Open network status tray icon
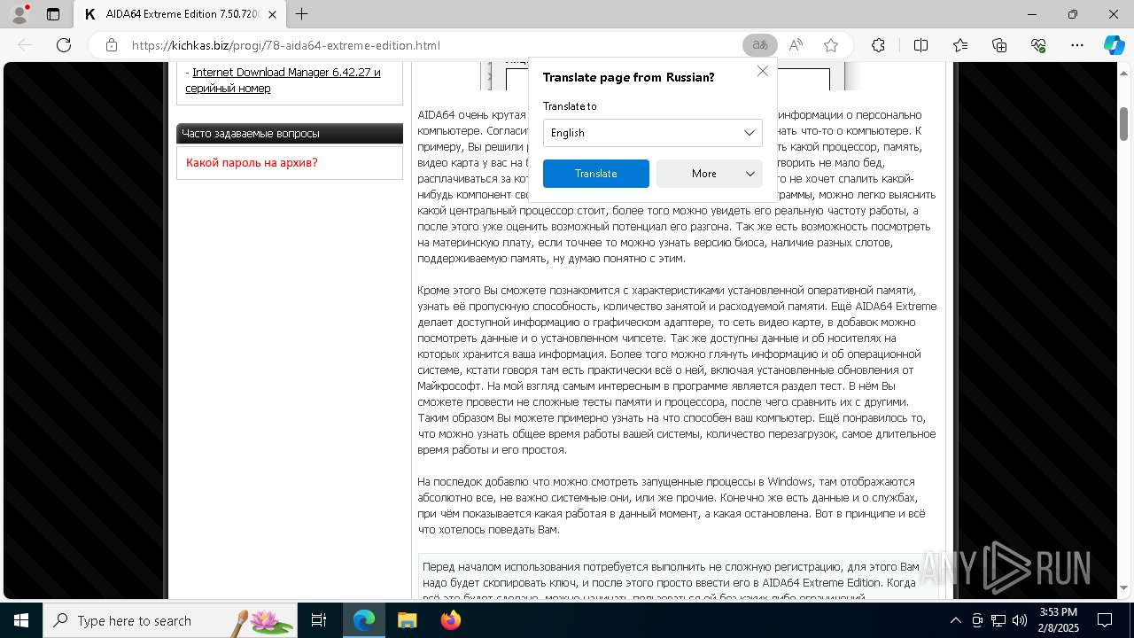The height and width of the screenshot is (638, 1134). click(998, 620)
